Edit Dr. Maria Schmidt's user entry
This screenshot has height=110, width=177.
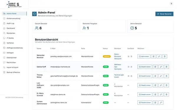click(x=155, y=94)
